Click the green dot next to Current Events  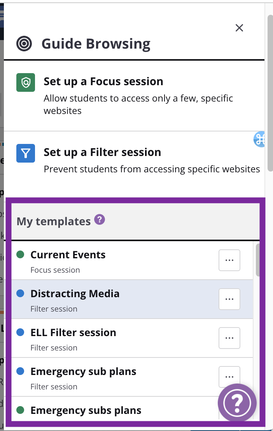click(x=20, y=254)
